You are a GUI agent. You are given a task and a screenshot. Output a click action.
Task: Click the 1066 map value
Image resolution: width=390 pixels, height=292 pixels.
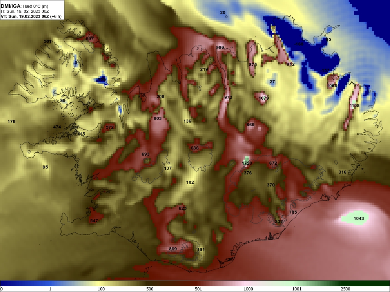click(332, 86)
